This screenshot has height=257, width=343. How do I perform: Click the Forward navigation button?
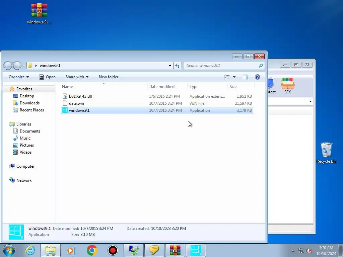pos(17,66)
